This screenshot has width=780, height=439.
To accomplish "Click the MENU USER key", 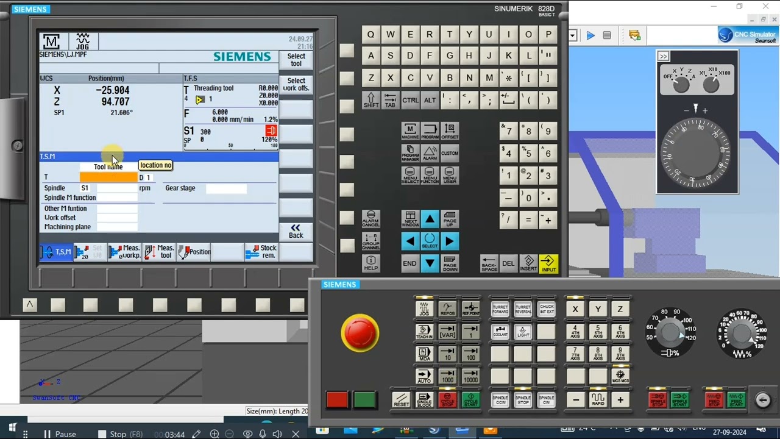I will tap(450, 175).
